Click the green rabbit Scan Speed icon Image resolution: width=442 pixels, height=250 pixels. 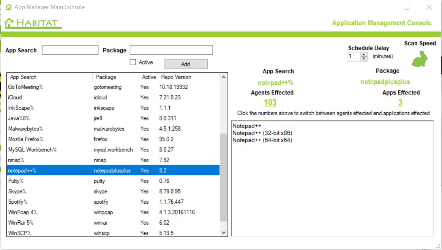420,58
